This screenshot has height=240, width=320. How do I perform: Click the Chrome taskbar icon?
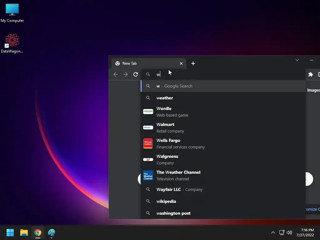point(38,232)
